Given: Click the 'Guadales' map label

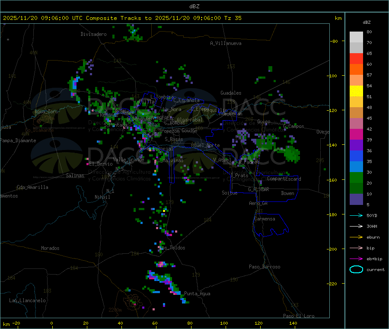Looking at the screenshot, I should [x=231, y=93].
